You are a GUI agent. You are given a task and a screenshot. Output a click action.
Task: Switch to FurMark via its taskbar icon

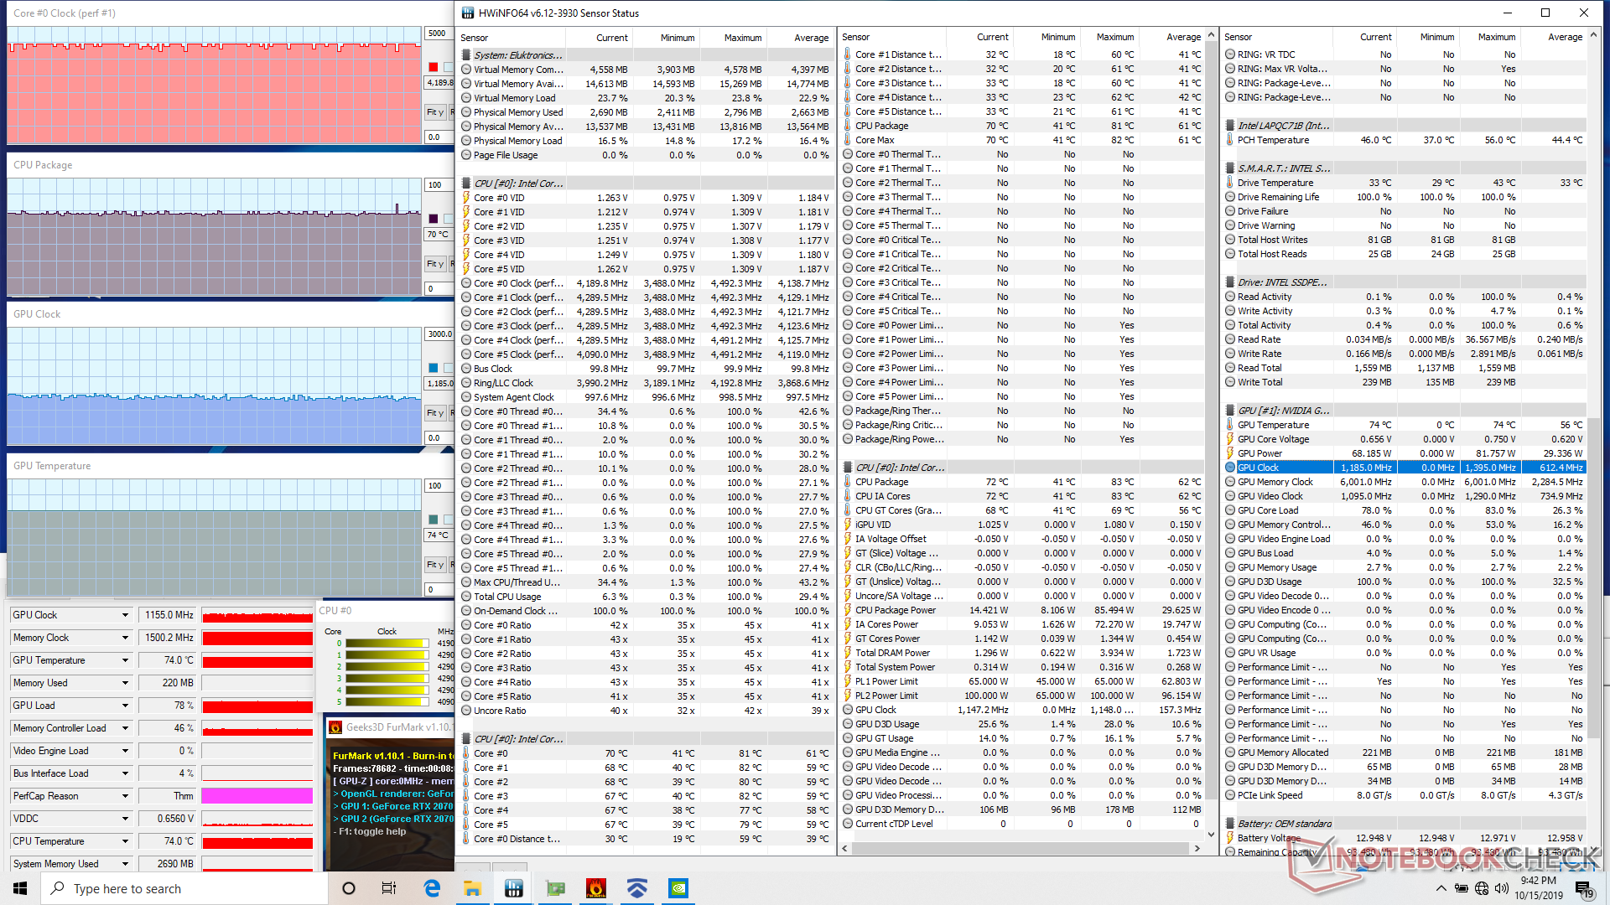596,888
